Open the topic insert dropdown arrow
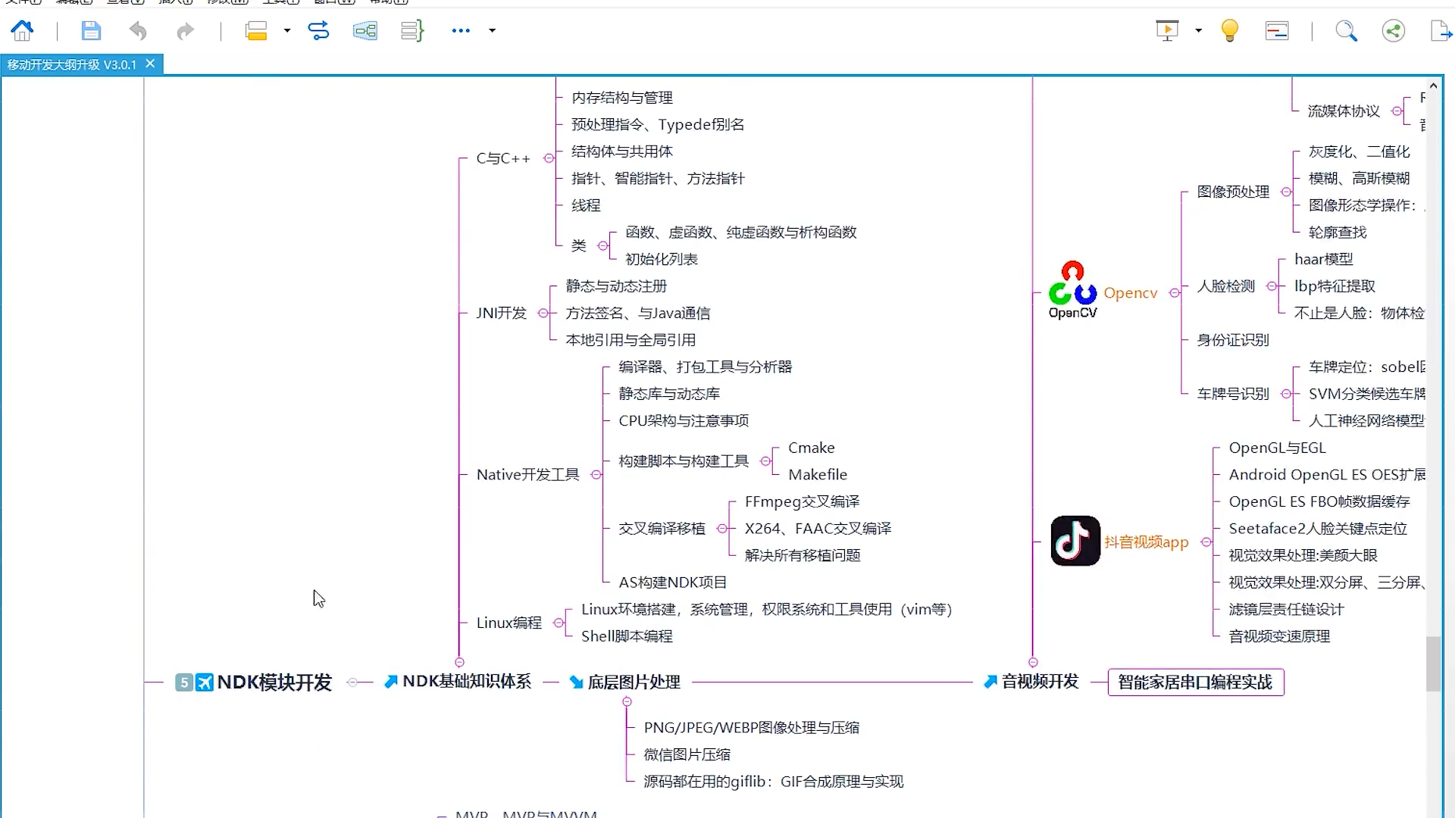This screenshot has width=1455, height=818. [287, 31]
